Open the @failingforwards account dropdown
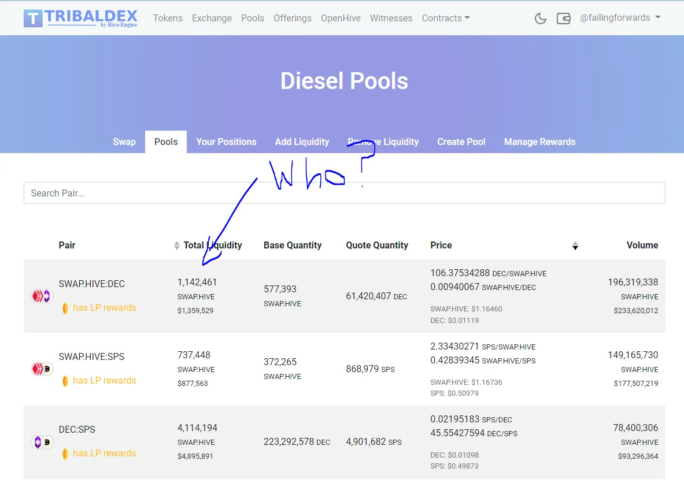The image size is (684, 483). click(x=620, y=18)
